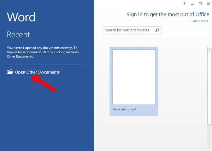Sign in to get the most out of Office
The height and width of the screenshot is (151, 212).
coord(167,14)
